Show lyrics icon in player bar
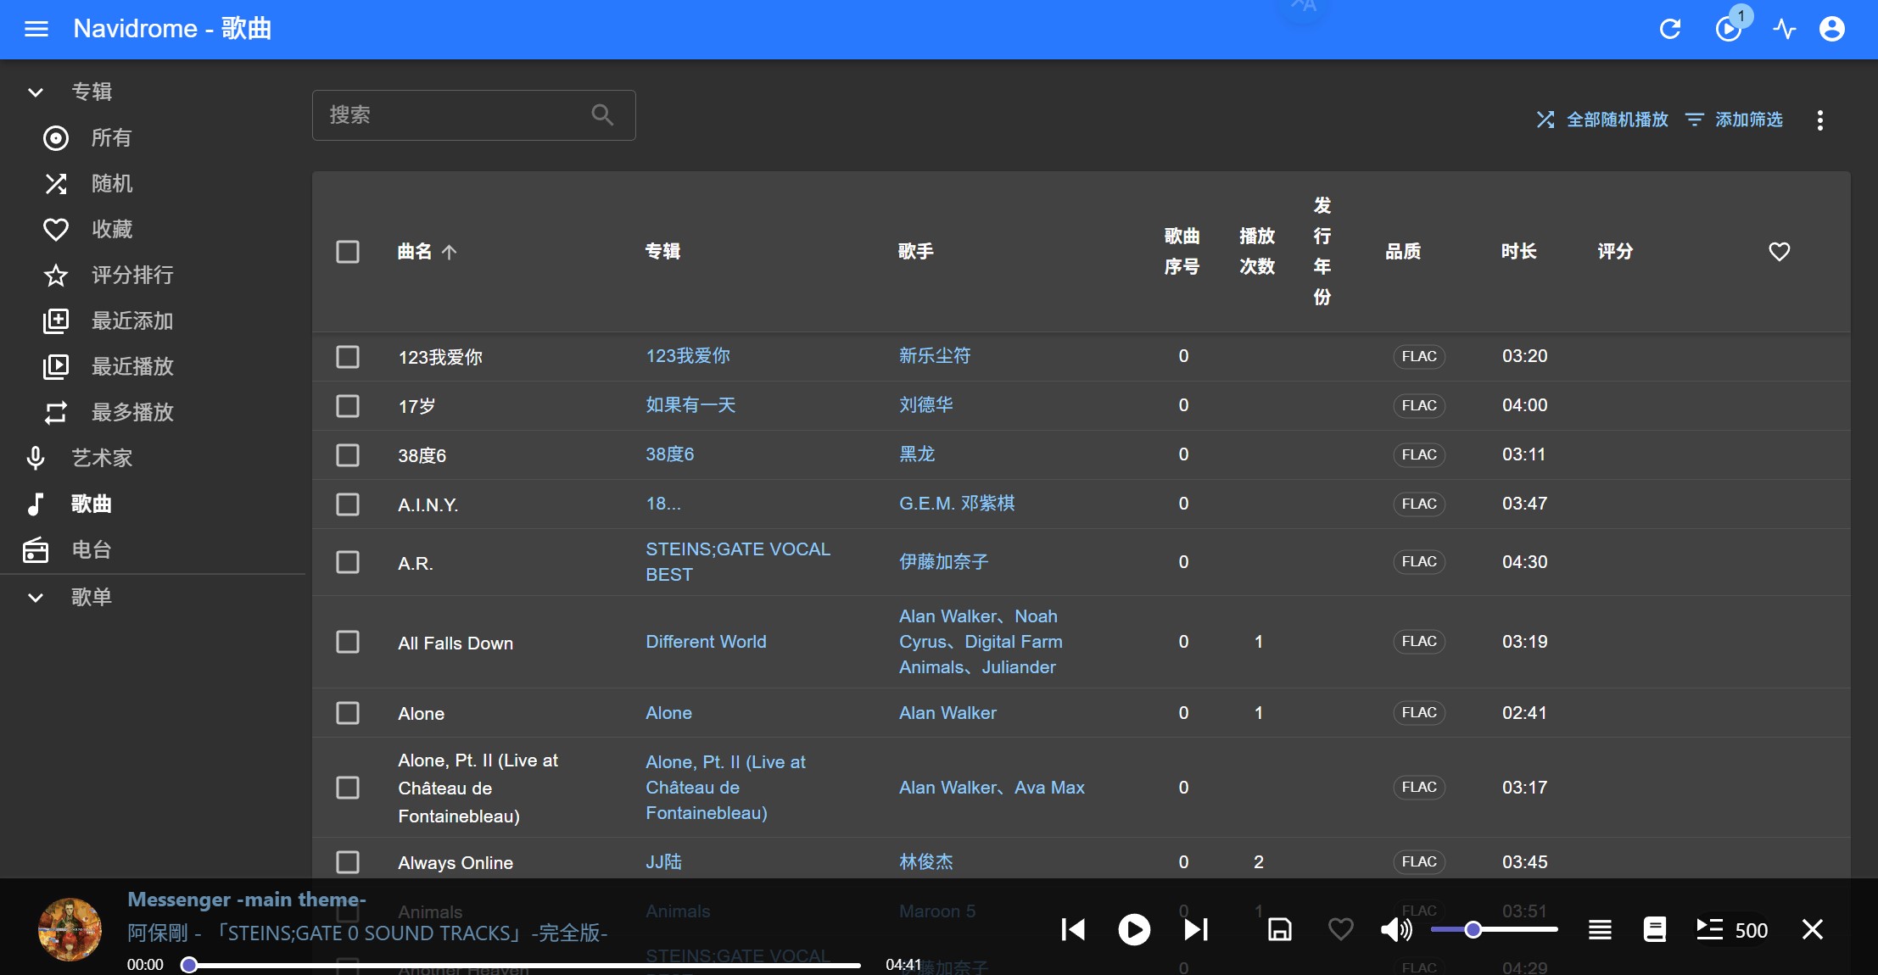 pyautogui.click(x=1654, y=930)
